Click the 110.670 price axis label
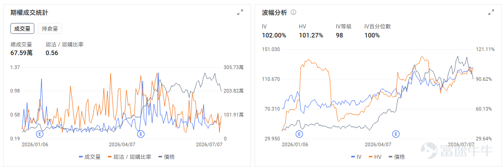502x167 pixels. pos(271,79)
